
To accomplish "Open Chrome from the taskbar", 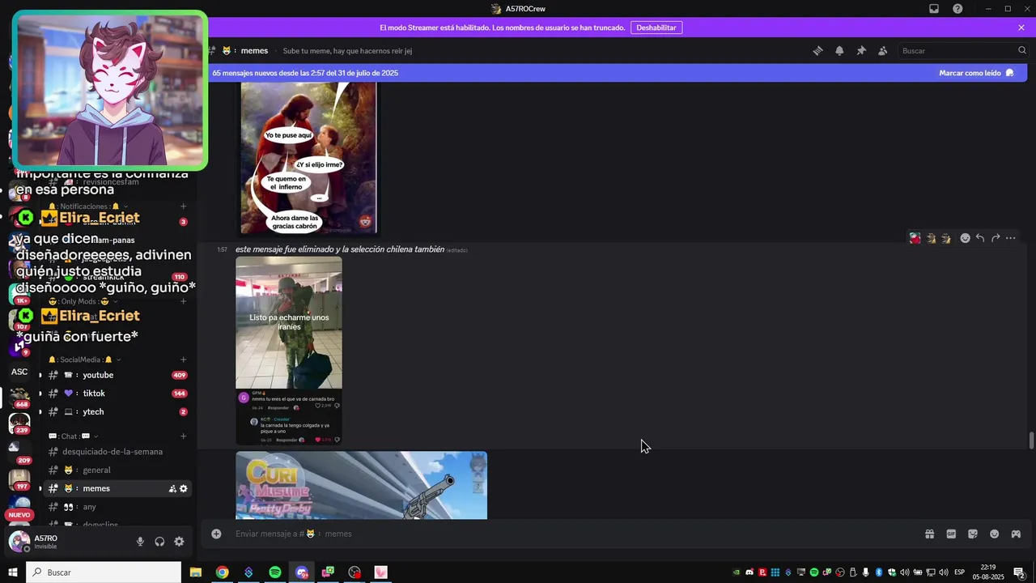I will [x=222, y=572].
